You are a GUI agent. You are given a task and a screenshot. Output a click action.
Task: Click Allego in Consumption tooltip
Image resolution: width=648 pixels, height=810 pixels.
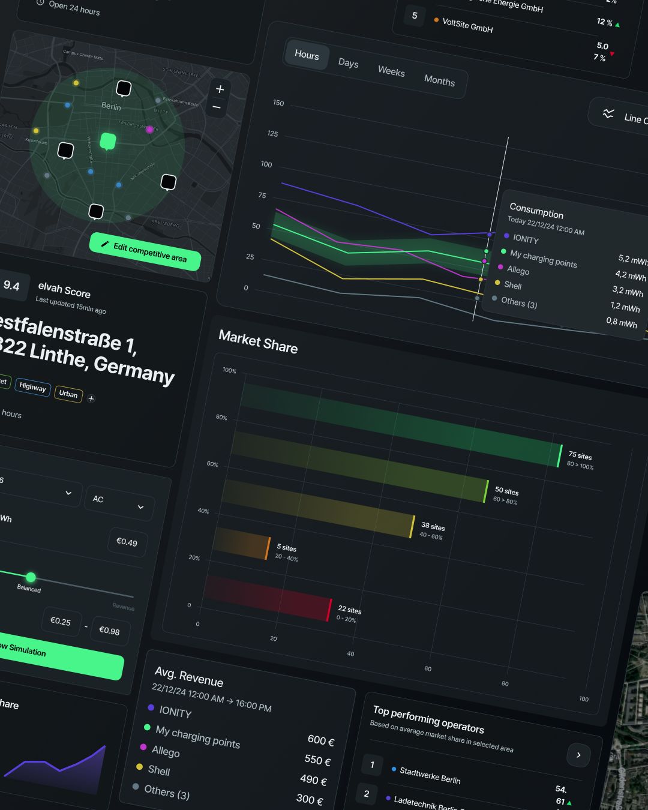tap(518, 271)
